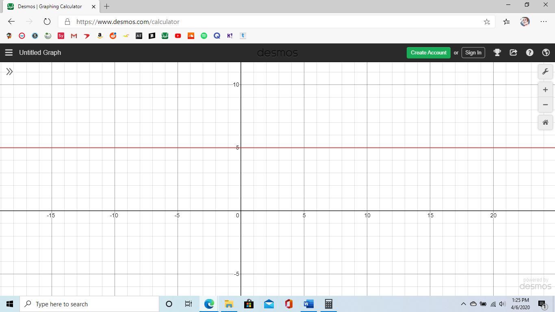The height and width of the screenshot is (312, 555).
Task: Open Mail app from taskbar
Action: [269, 304]
